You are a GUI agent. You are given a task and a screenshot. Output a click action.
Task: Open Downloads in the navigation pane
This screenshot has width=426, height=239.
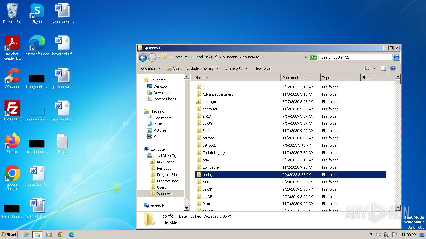click(x=162, y=93)
